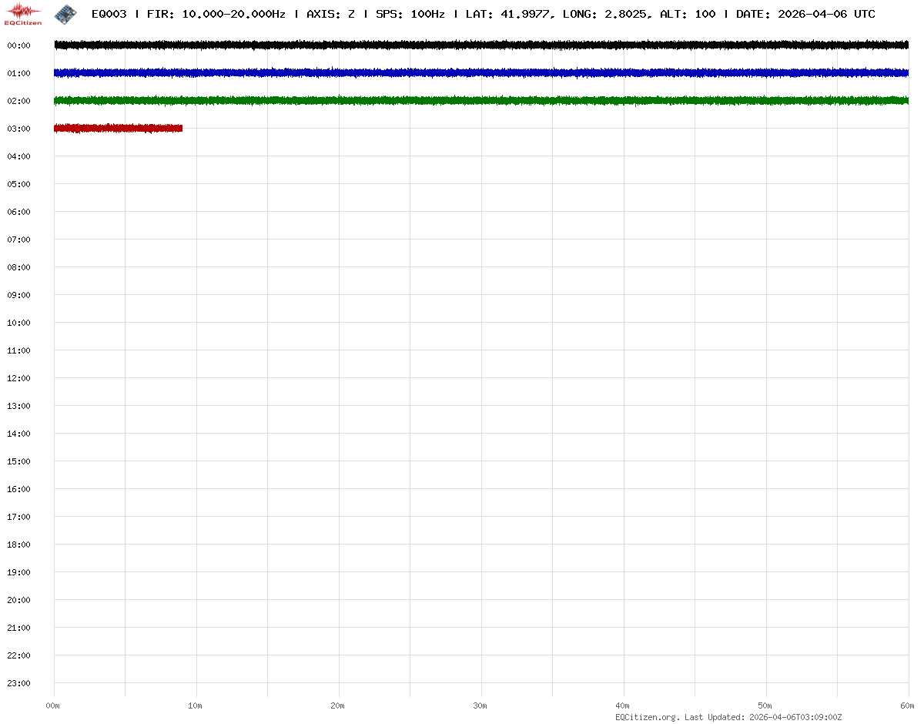
Task: Click the EQ003 station ID text
Action: click(109, 14)
